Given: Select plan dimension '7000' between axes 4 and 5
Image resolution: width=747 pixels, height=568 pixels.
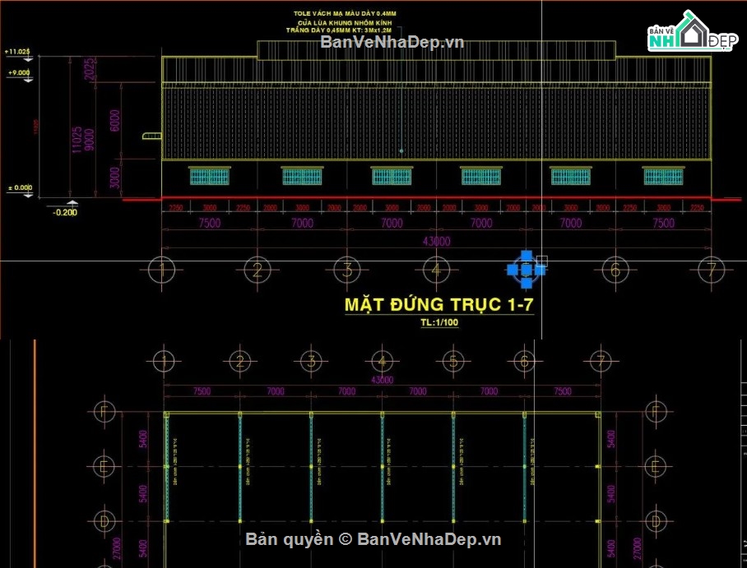Looking at the screenshot, I should pos(418,391).
